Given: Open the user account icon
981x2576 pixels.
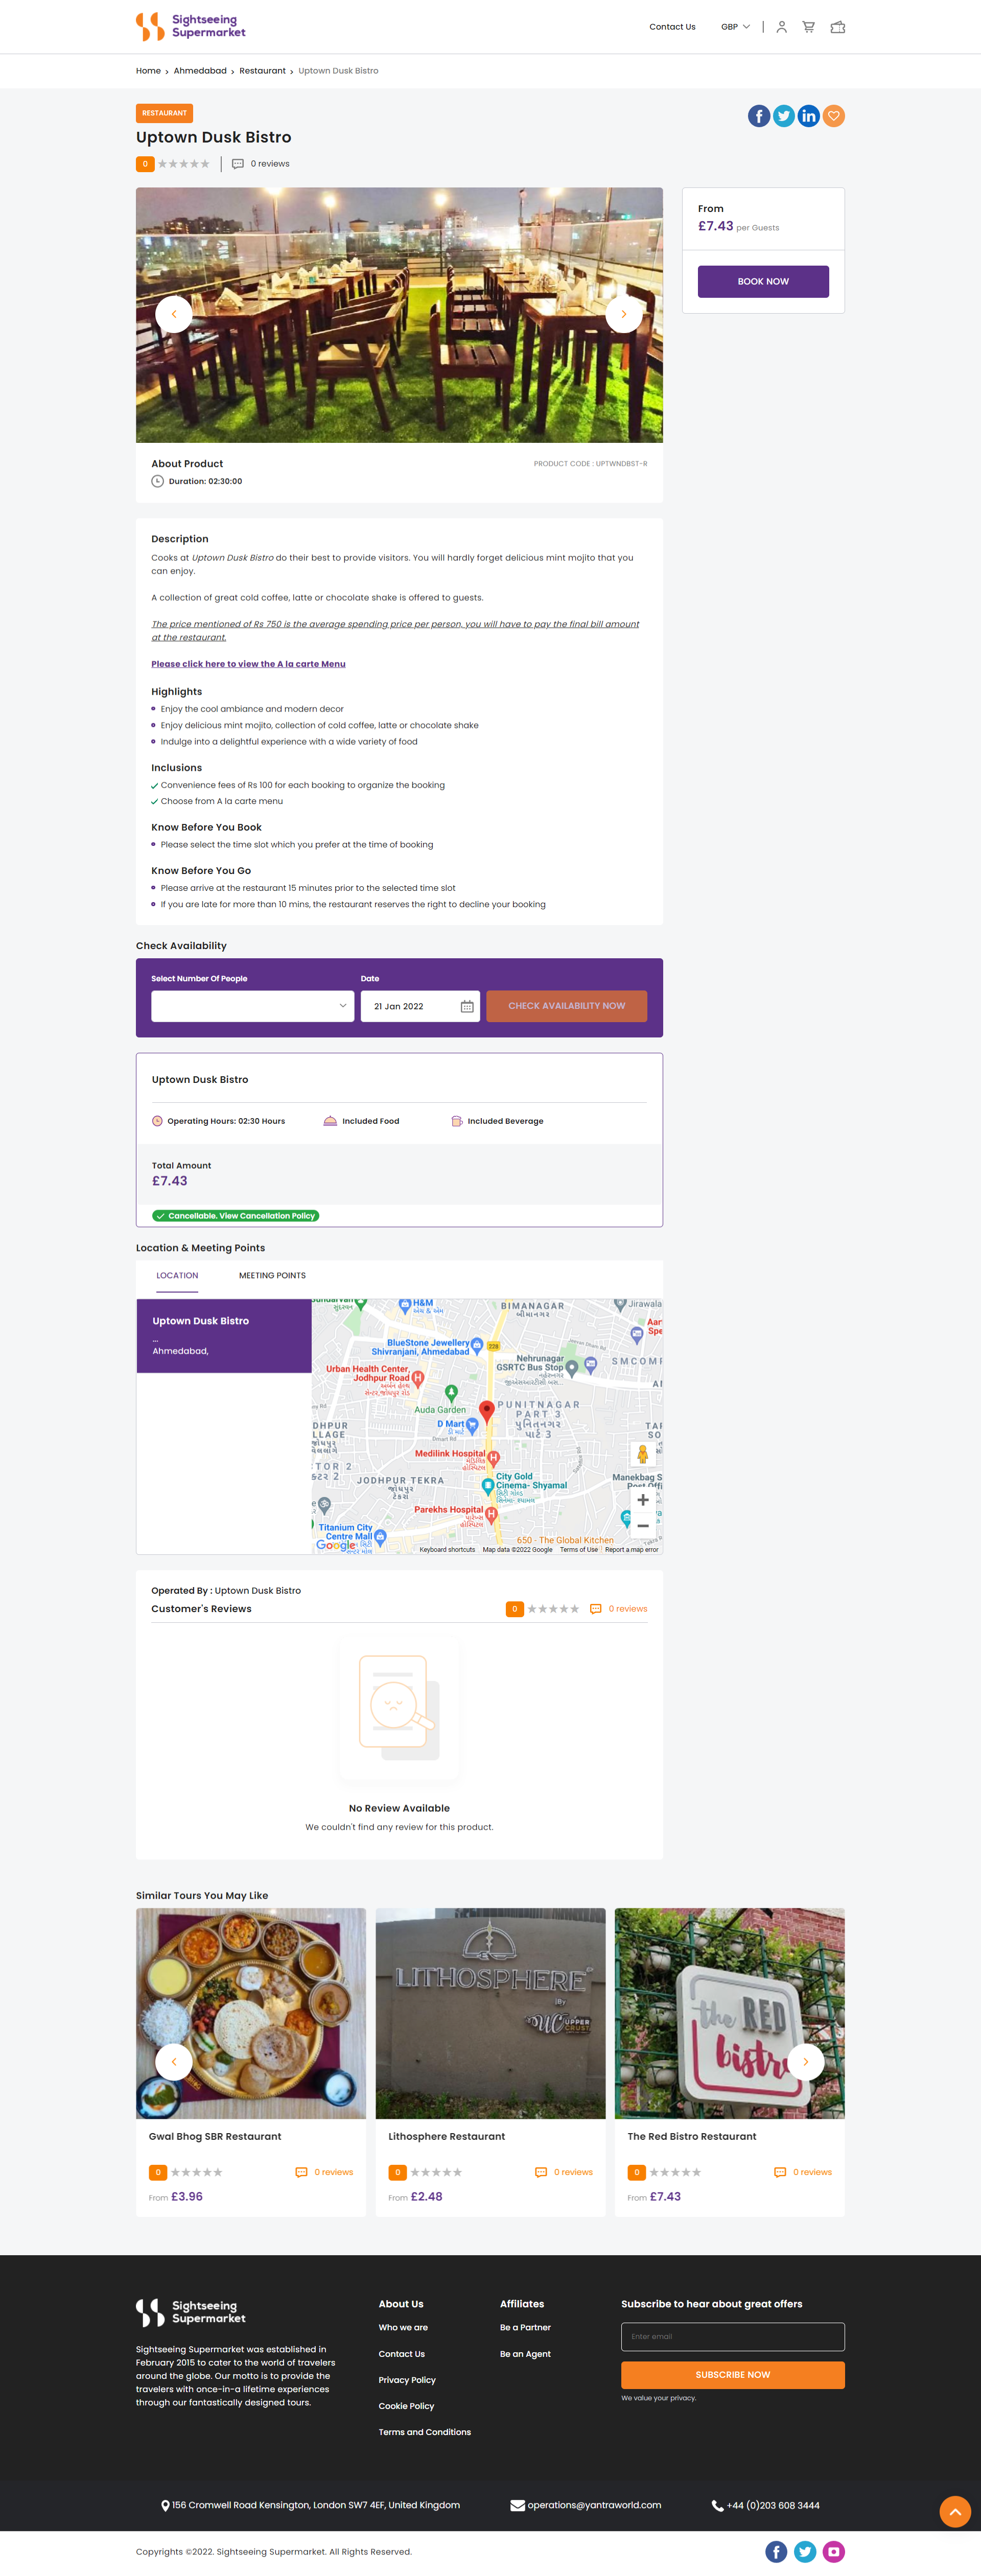Looking at the screenshot, I should pos(781,27).
